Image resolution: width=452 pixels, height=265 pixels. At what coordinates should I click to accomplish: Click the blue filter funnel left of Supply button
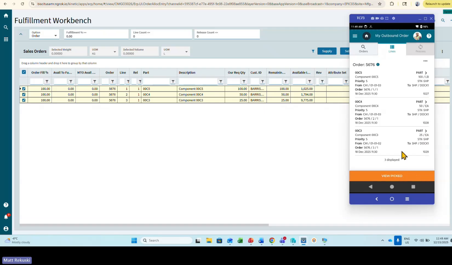(x=313, y=51)
